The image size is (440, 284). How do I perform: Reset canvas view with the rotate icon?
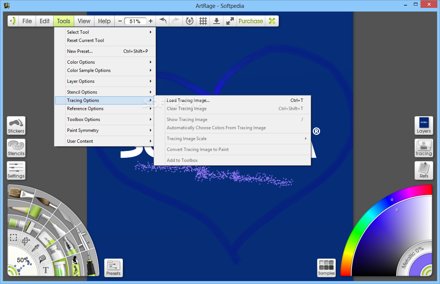click(x=190, y=21)
